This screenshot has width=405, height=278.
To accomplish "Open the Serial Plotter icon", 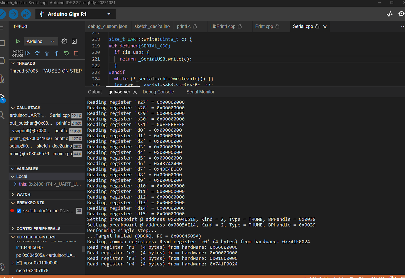I will 389,14.
